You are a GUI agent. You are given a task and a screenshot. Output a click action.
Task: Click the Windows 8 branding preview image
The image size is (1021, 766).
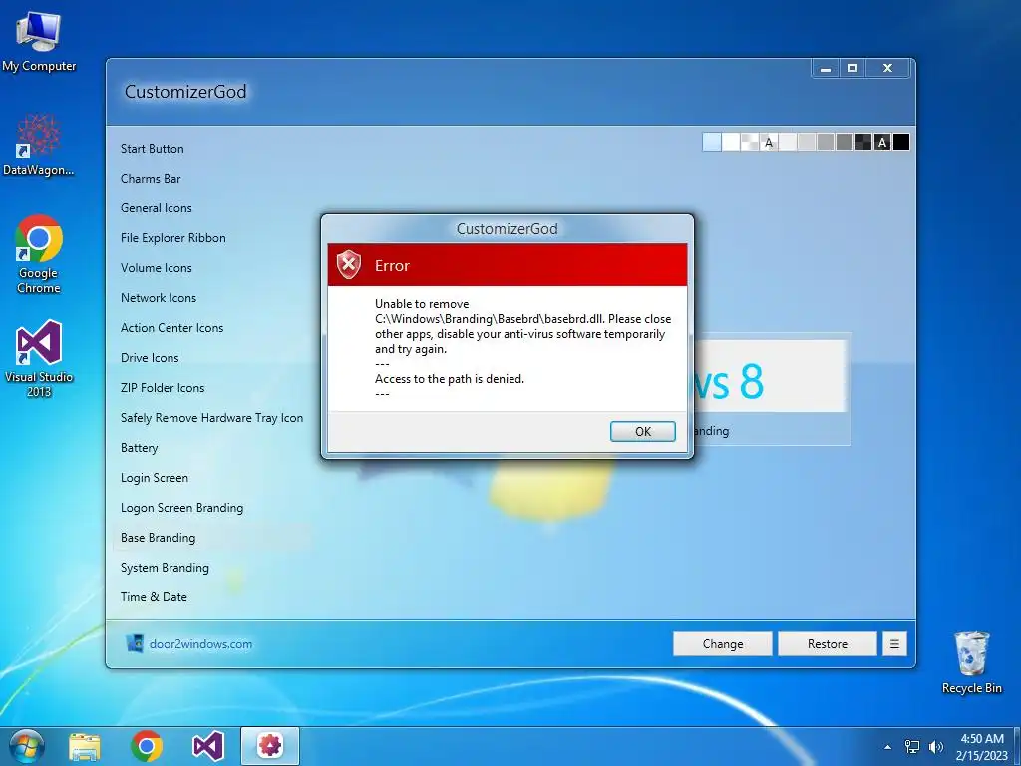[771, 376]
